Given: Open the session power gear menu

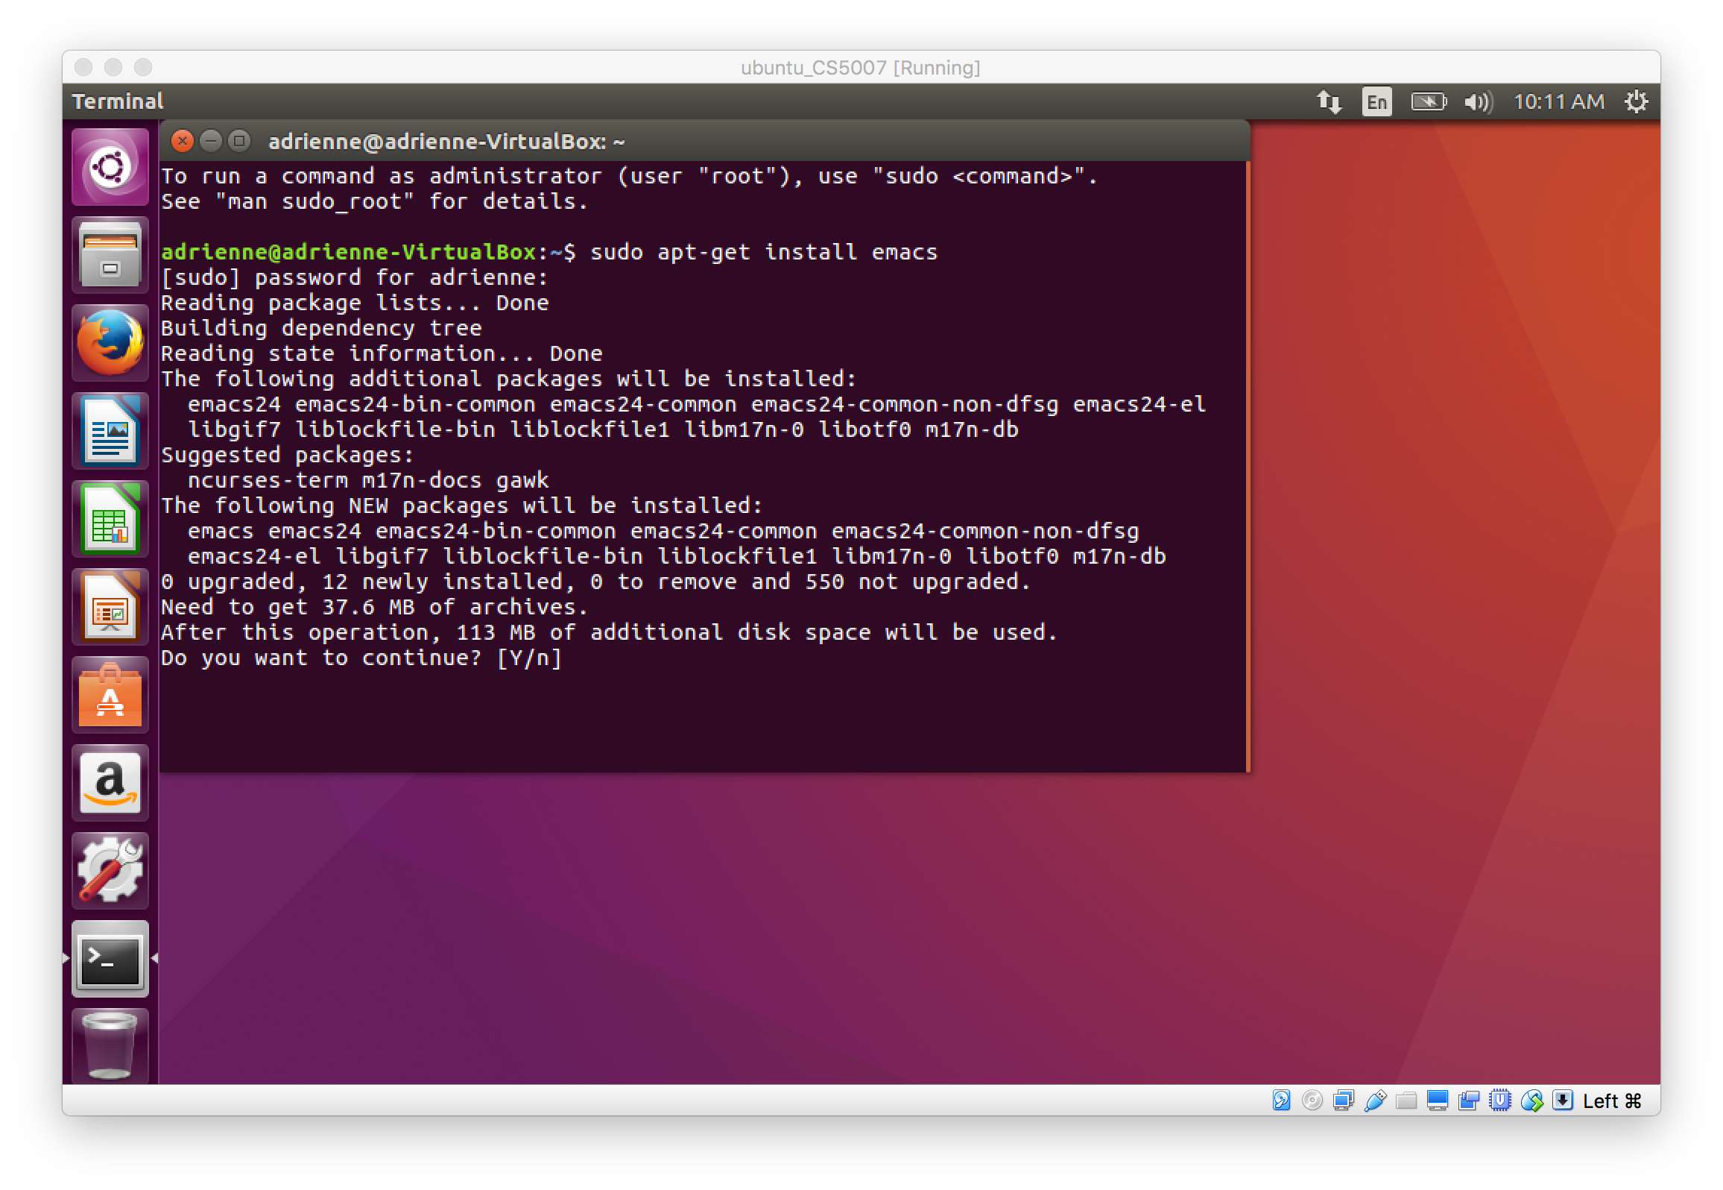Looking at the screenshot, I should tap(1636, 101).
